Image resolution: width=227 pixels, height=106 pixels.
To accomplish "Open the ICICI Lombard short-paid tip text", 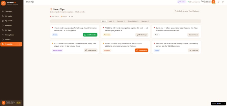I will (x=75, y=45).
